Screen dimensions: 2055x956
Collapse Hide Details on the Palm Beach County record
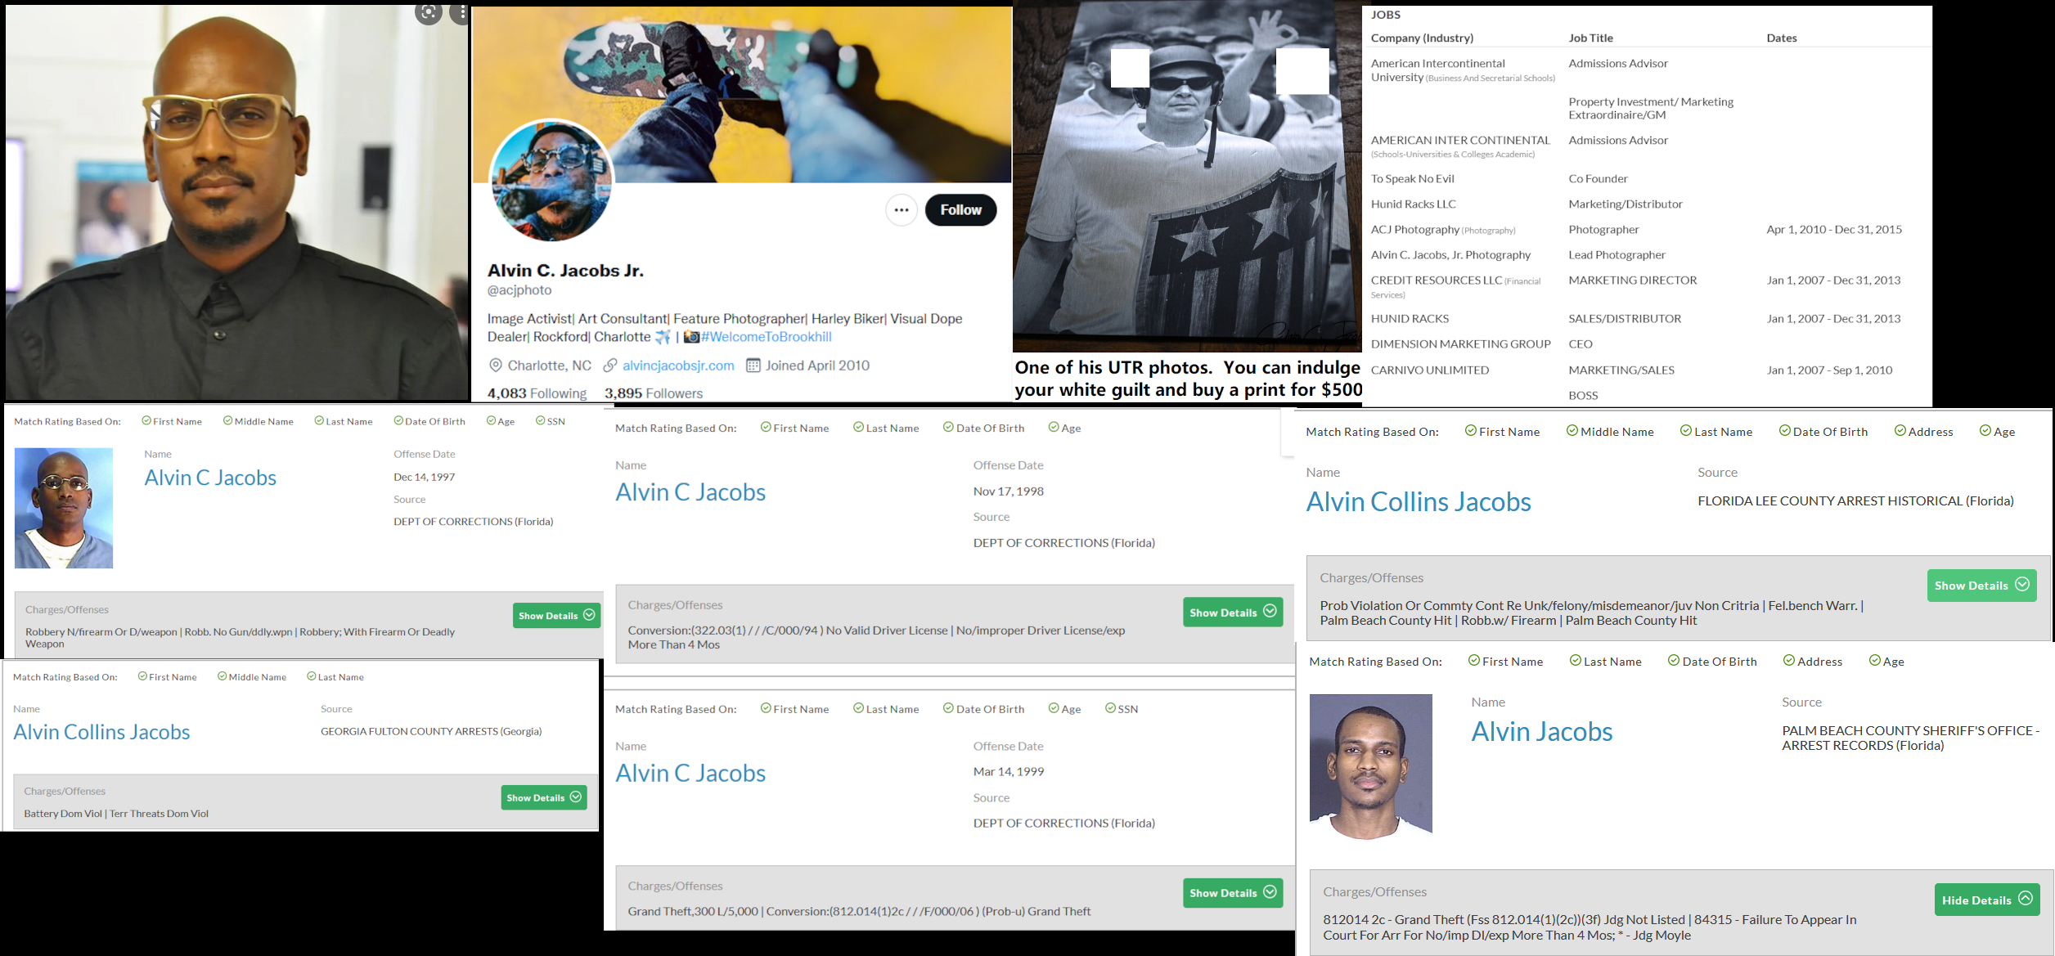[x=1986, y=900]
